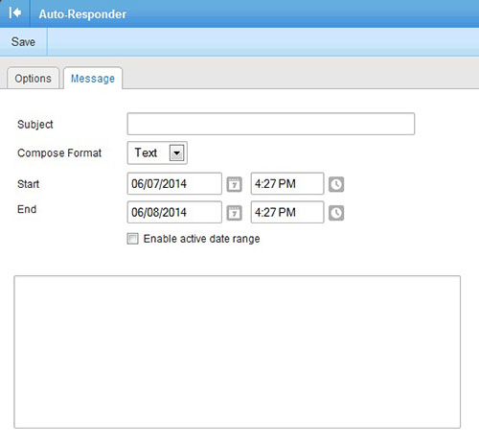The image size is (479, 445).
Task: Click the End date field 06/08/2014
Action: click(174, 212)
